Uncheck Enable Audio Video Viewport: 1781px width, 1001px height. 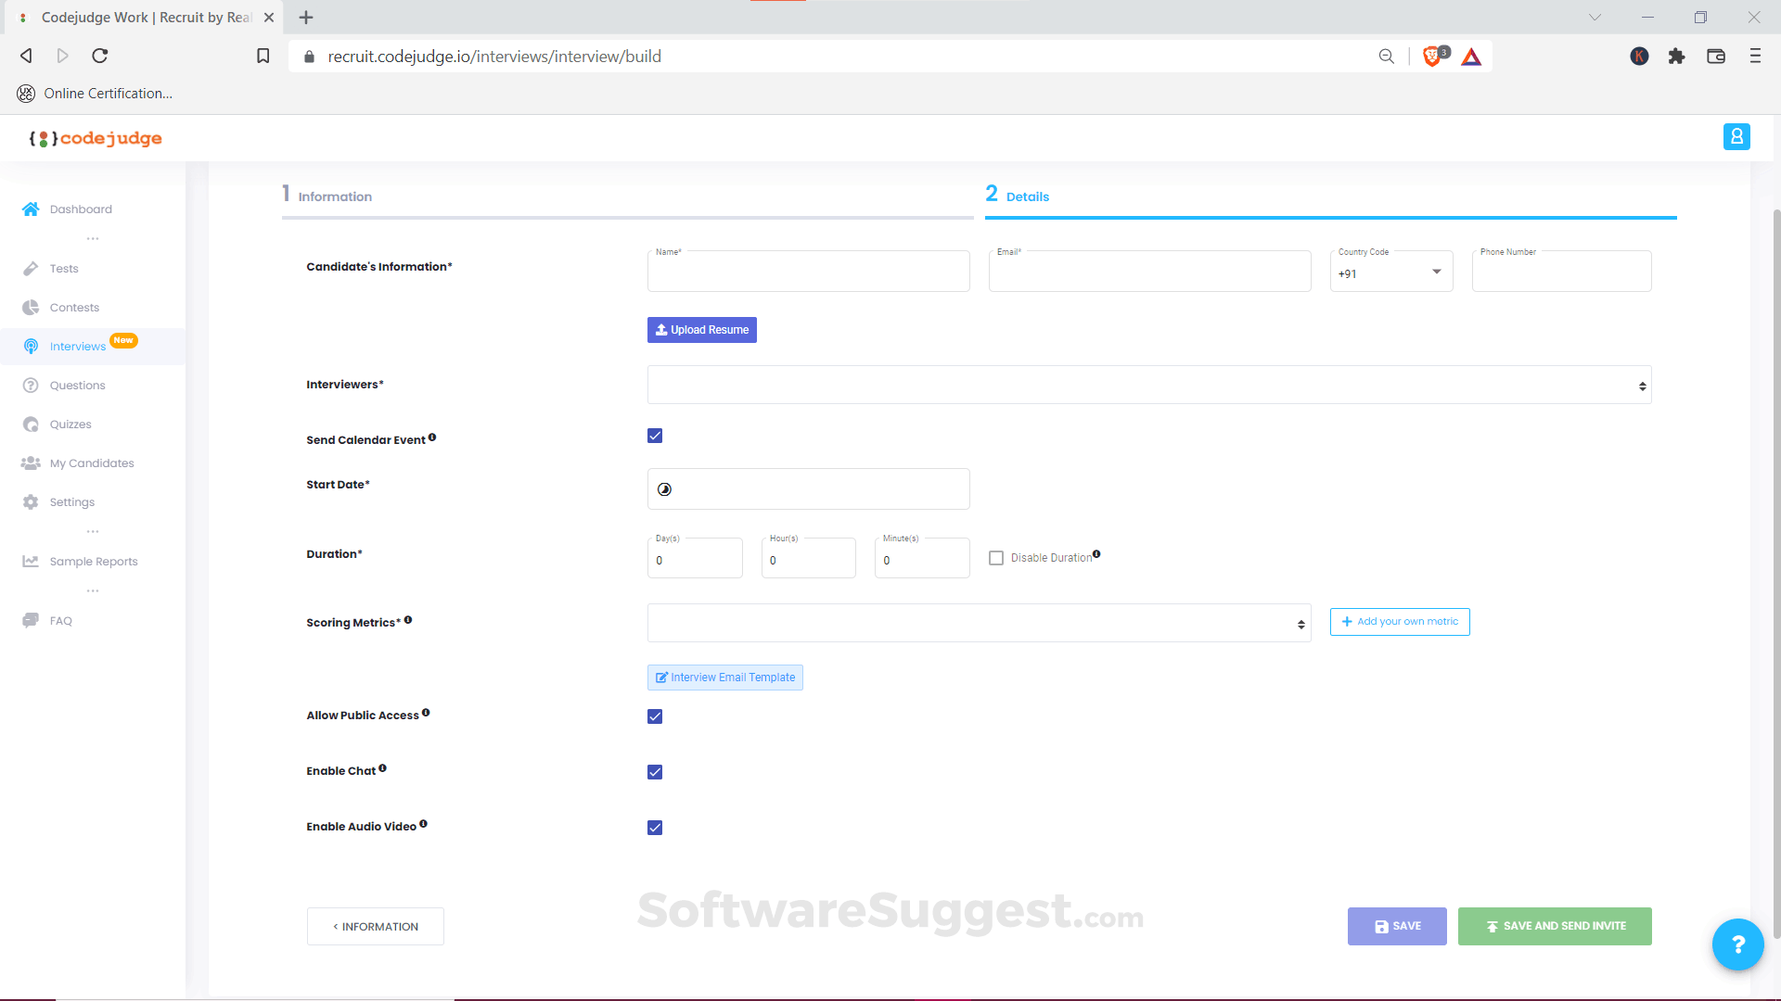[655, 827]
